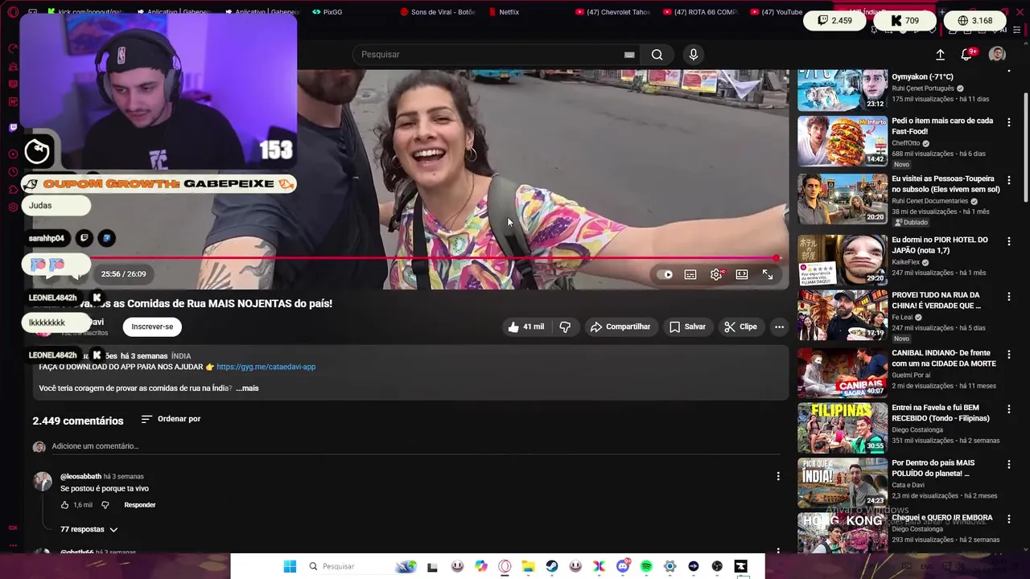Open Ordenar por sort dropdown
The image size is (1030, 579).
171,419
